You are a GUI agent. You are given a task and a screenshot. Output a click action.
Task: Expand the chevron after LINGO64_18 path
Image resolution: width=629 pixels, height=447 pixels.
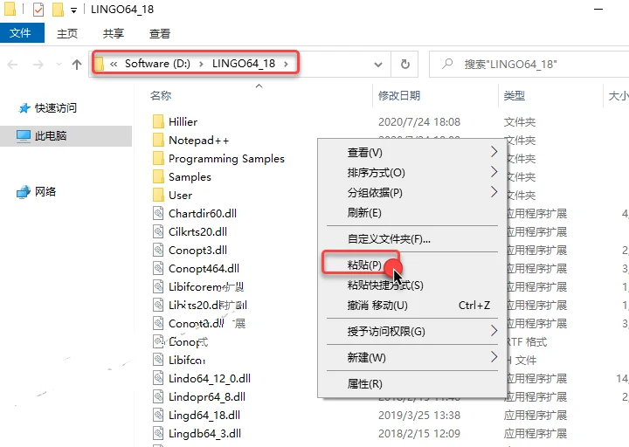click(x=286, y=64)
